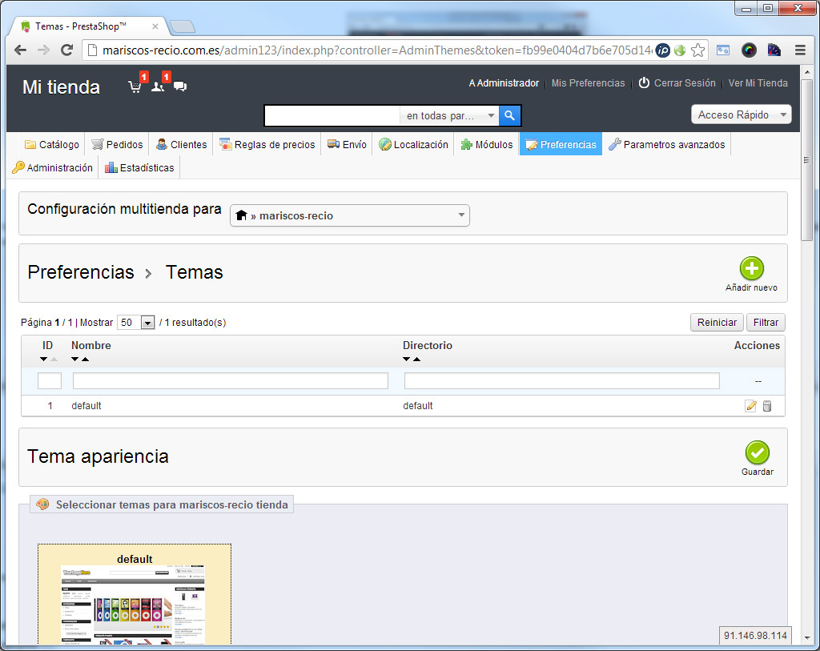Click the Filtrar button
The image size is (820, 651).
[x=766, y=323]
